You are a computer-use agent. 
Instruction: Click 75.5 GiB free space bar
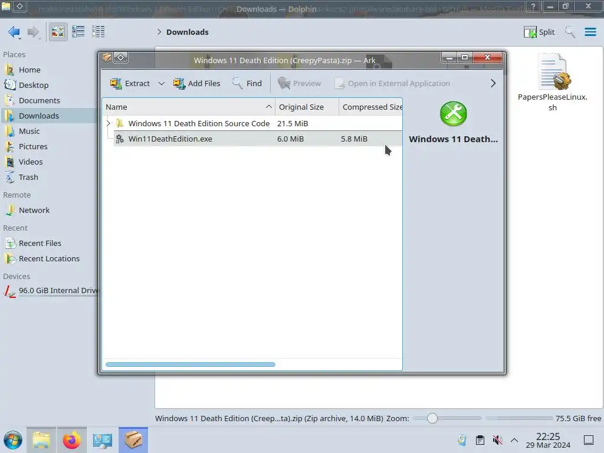pos(519,418)
